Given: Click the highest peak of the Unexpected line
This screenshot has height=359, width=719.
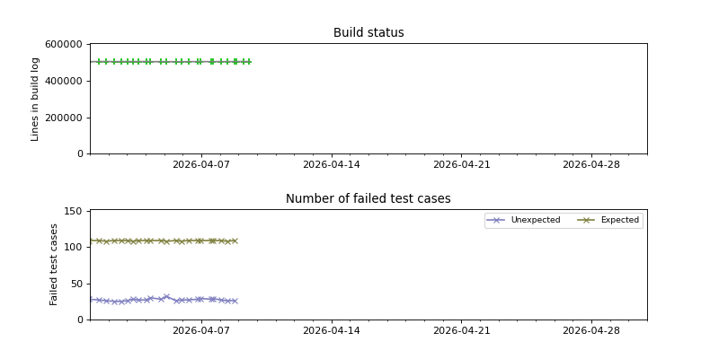Looking at the screenshot, I should (x=166, y=296).
